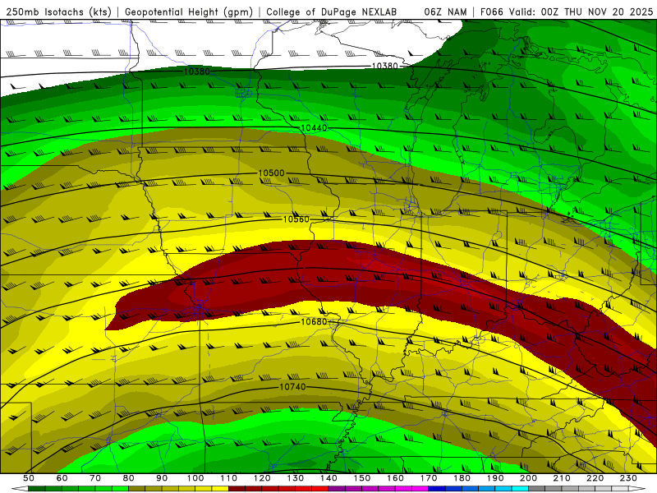Viewport: 657px width, 493px height.
Task: Click the 10740 height contour label
Action: [x=292, y=386]
